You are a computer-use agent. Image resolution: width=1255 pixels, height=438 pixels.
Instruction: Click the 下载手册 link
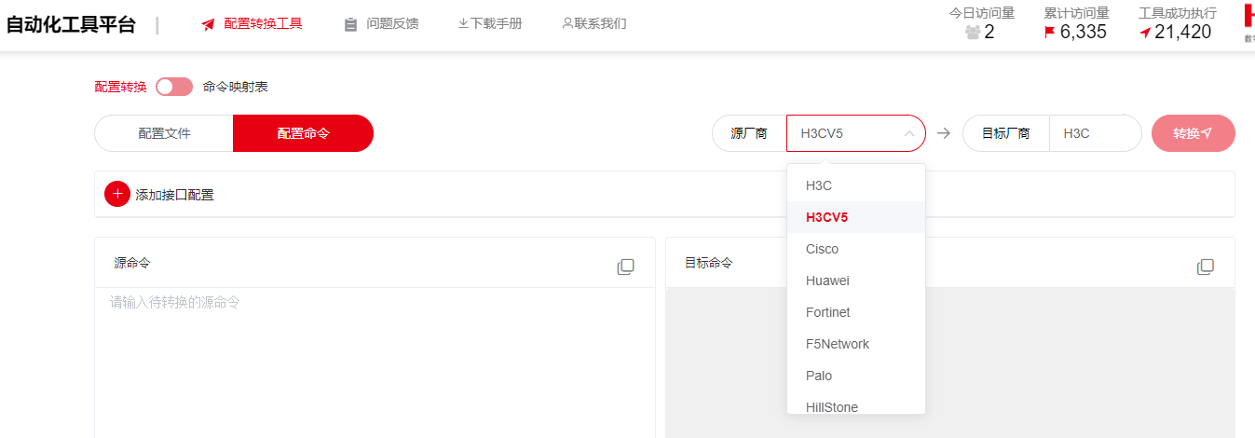[497, 23]
